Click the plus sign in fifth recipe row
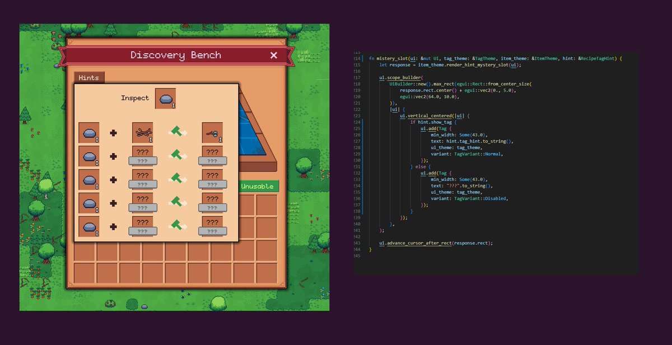 [114, 226]
